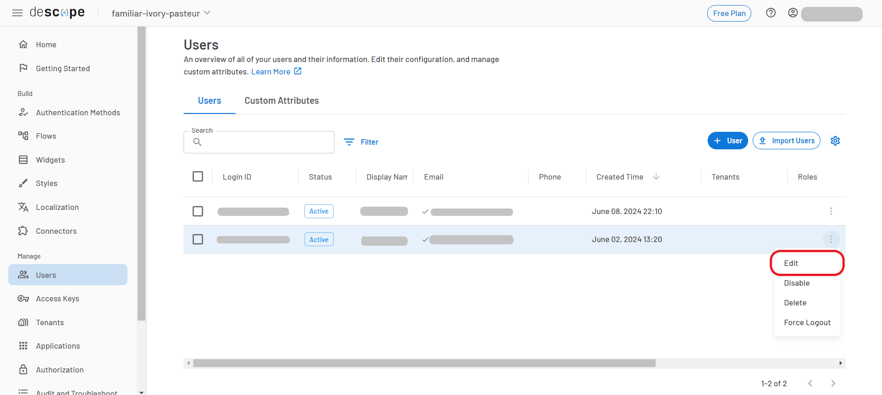This screenshot has height=395, width=882.
Task: Click the Tenants building icon
Action: coord(23,322)
